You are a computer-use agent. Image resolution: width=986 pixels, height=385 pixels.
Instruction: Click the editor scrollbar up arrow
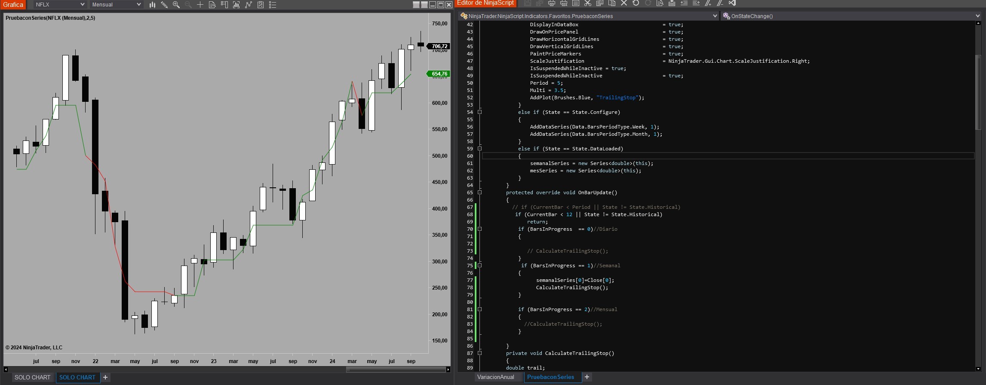[x=978, y=23]
